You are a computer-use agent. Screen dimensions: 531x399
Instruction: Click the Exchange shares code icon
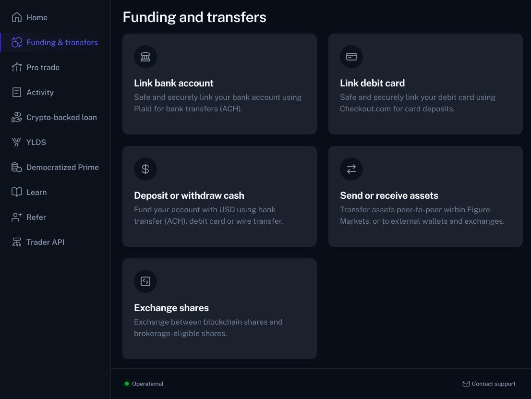click(x=145, y=281)
